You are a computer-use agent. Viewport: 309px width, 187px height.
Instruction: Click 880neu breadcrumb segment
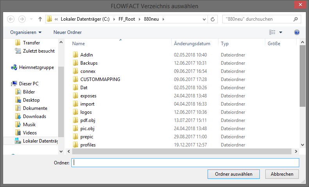pos(151,19)
